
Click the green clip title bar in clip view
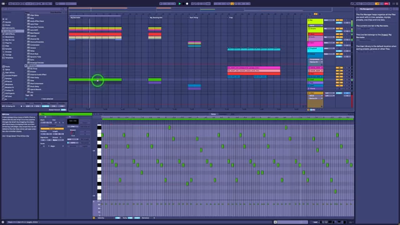[66, 114]
